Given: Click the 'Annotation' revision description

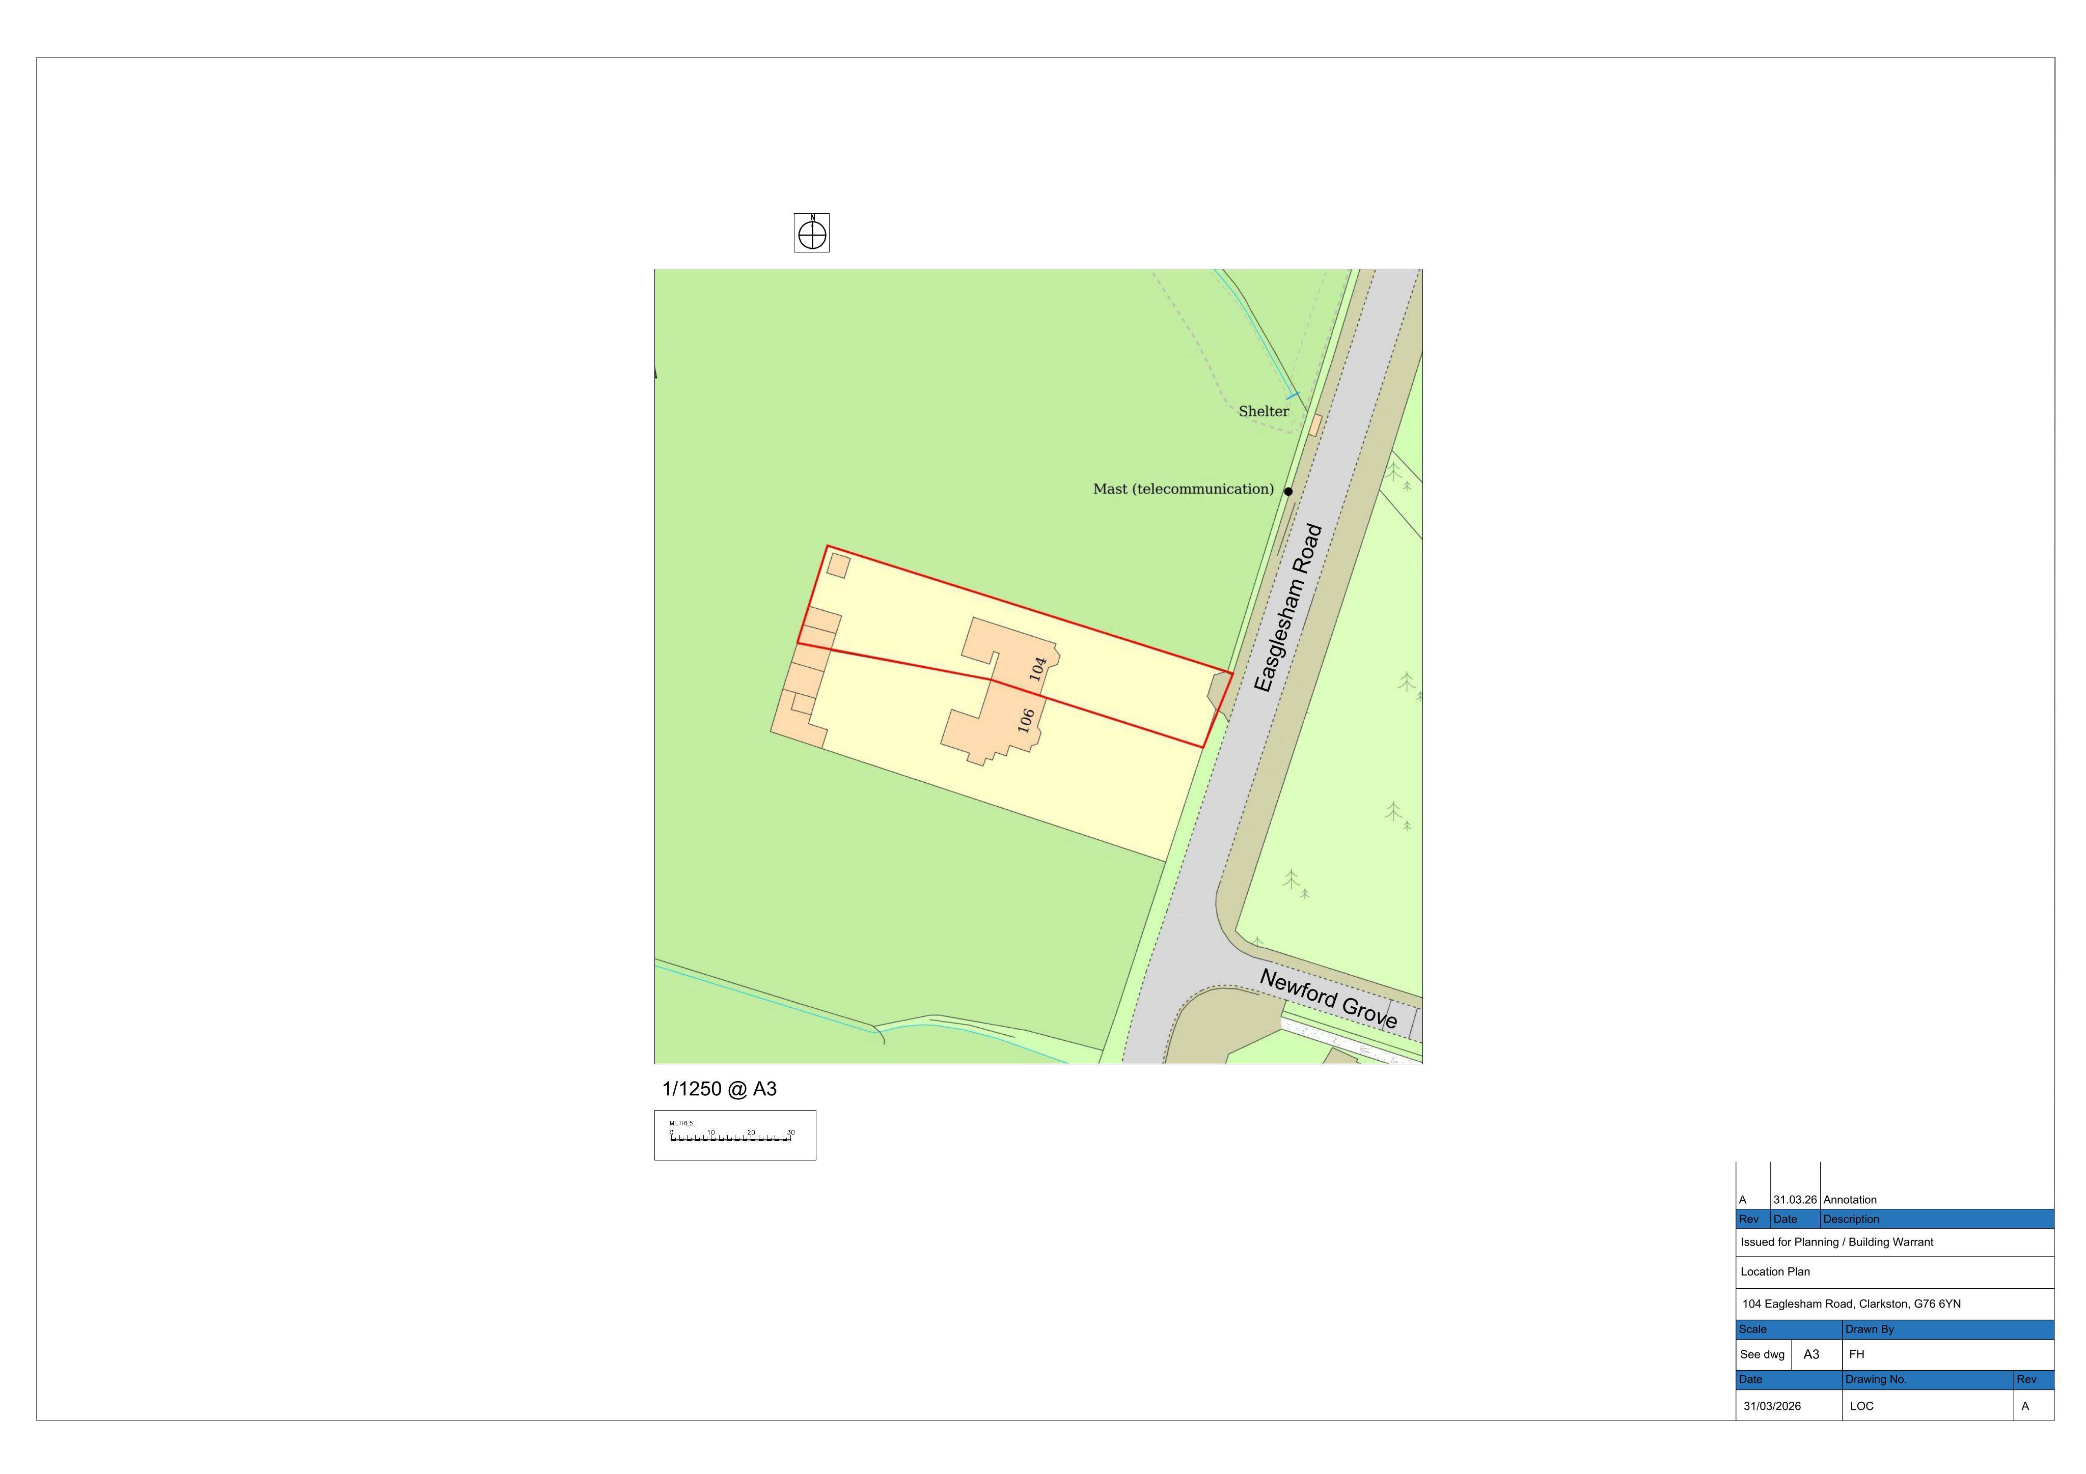Looking at the screenshot, I should [x=1850, y=1200].
